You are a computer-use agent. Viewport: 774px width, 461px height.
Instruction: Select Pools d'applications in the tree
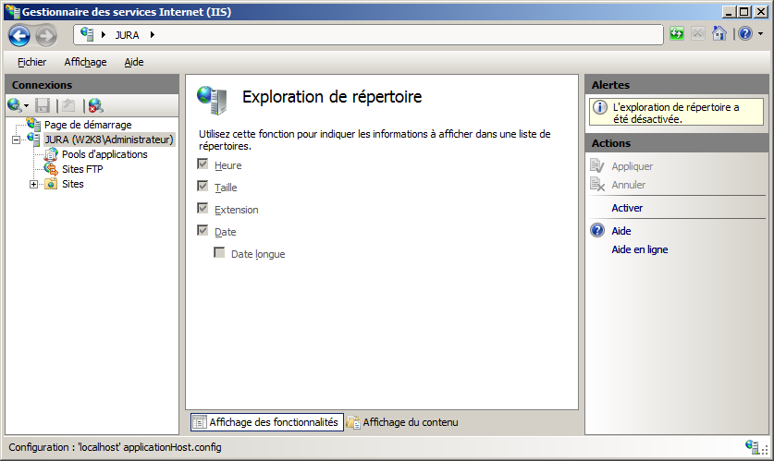coord(104,154)
